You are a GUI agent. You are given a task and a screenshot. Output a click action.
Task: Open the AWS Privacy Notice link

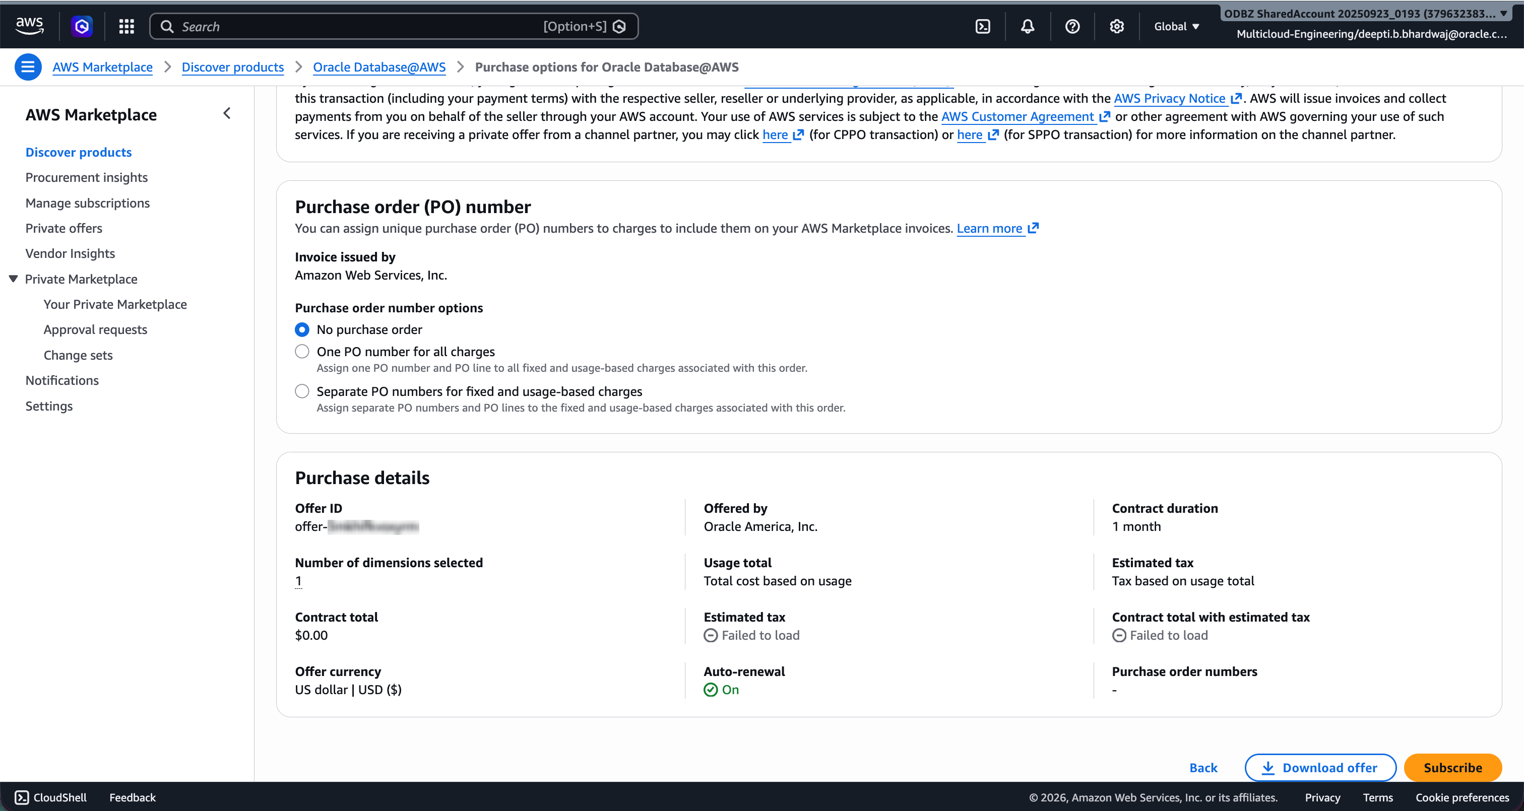(1177, 98)
